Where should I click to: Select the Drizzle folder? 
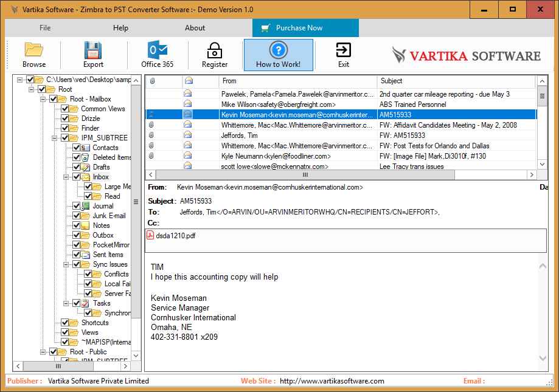click(91, 118)
